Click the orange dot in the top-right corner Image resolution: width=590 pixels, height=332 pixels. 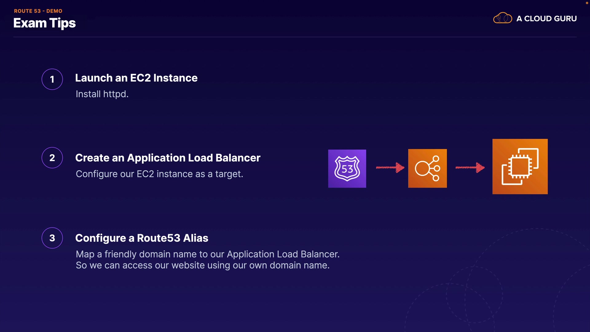[587, 3]
